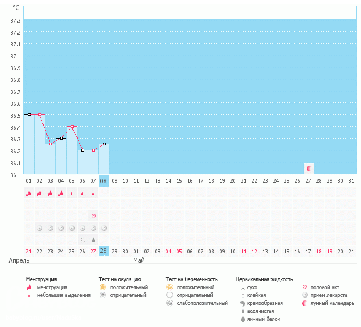Select the слабоположительный pregnancy test legend icon
The height and width of the screenshot is (327, 361).
coord(169,303)
